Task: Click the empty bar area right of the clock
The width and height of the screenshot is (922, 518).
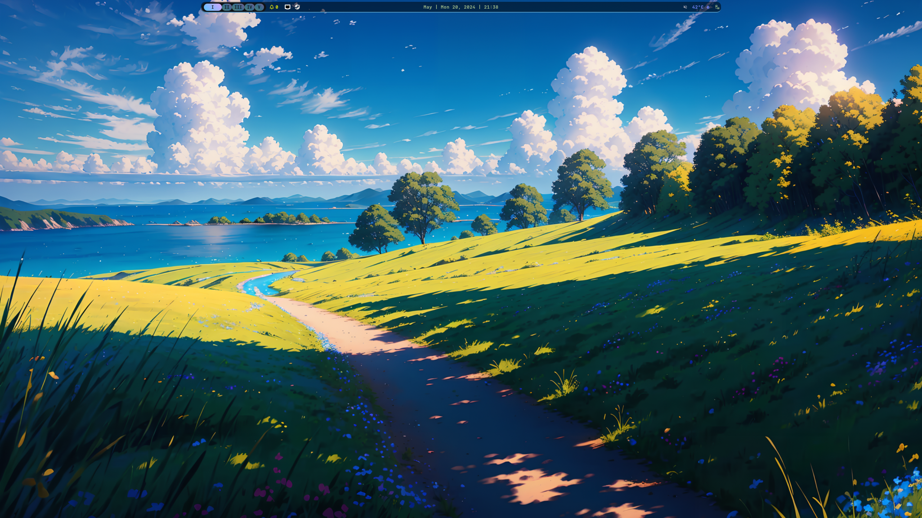Action: coord(591,7)
